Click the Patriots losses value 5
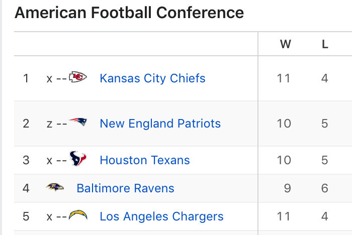The height and width of the screenshot is (235, 352). (325, 124)
